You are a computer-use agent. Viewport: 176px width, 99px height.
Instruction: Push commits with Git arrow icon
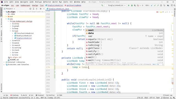(158, 5)
